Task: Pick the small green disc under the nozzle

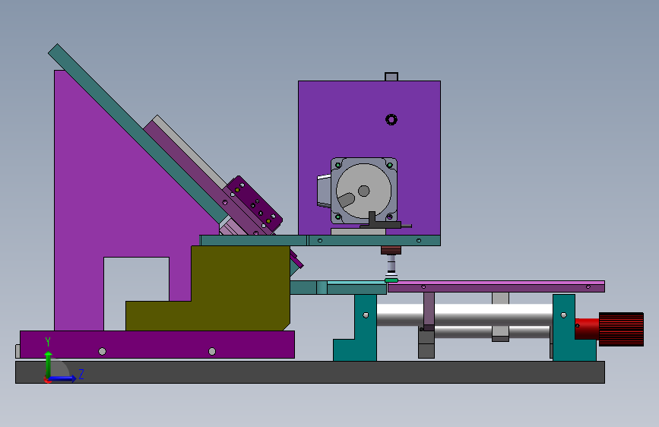Action: click(x=391, y=280)
